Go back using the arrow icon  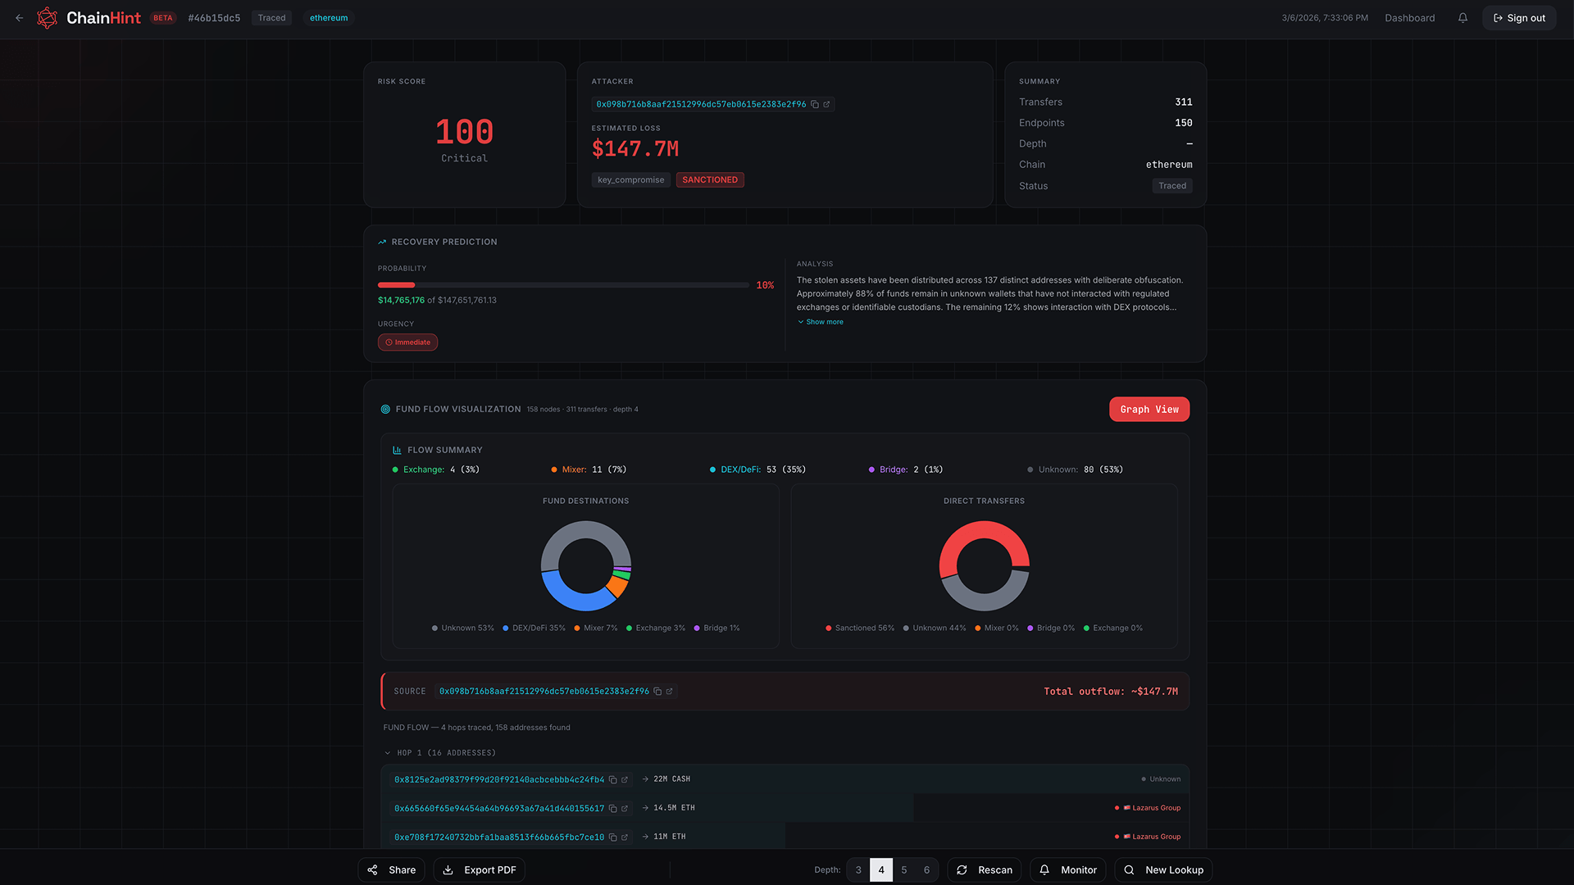click(x=19, y=18)
